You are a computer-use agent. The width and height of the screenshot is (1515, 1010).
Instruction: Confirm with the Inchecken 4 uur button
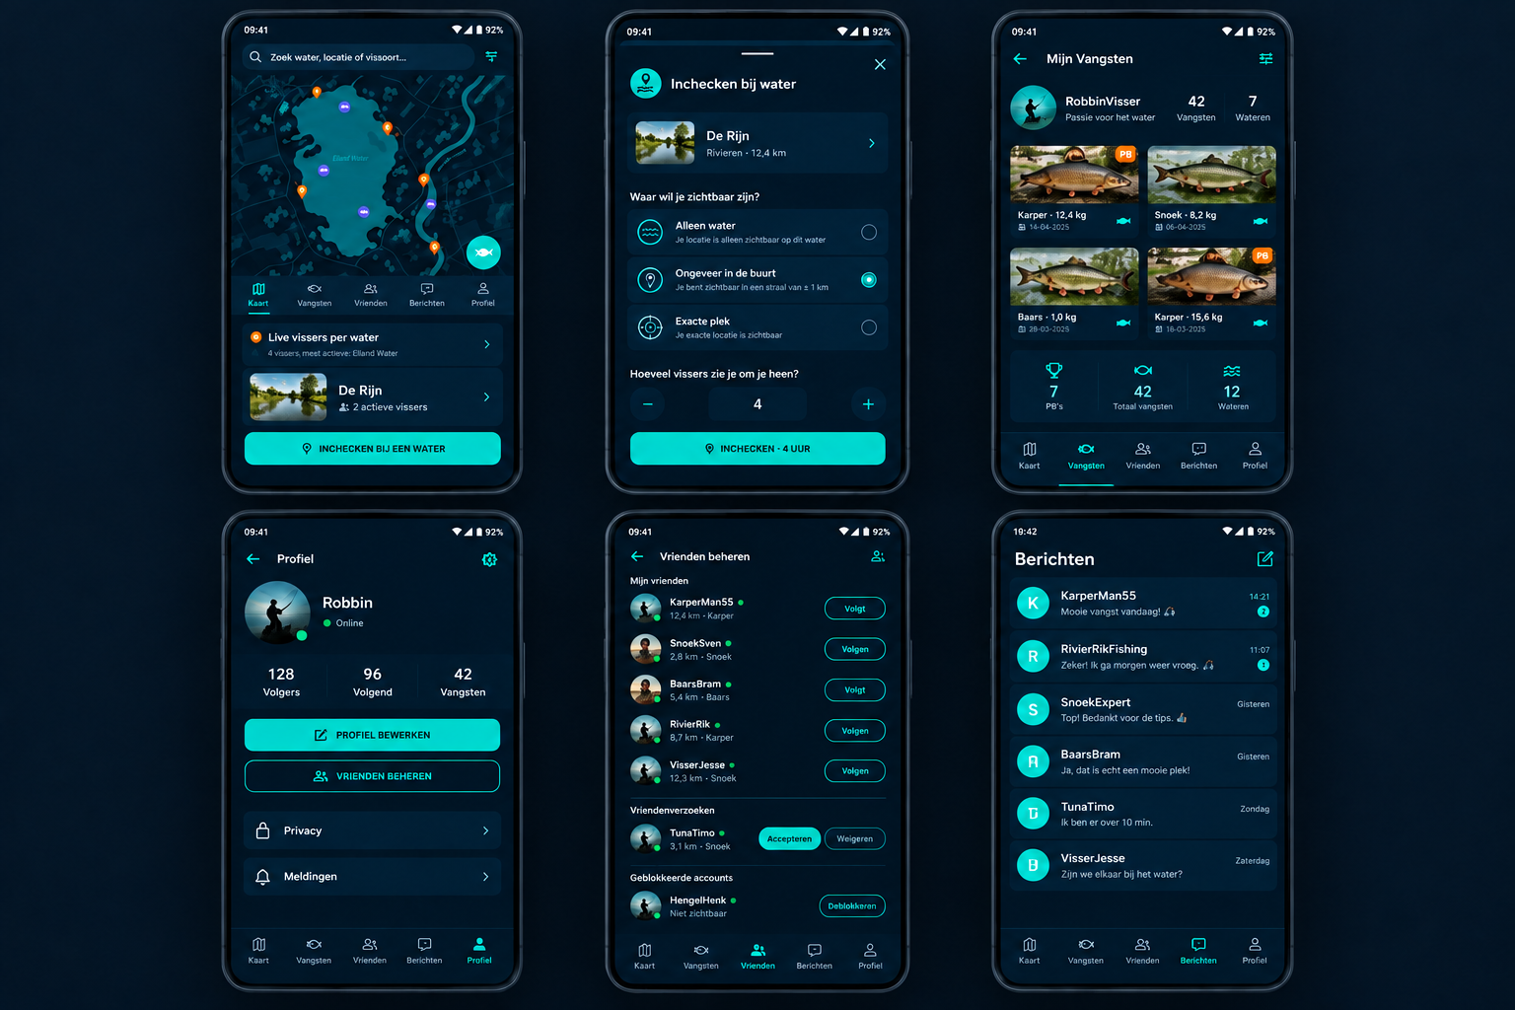[757, 449]
